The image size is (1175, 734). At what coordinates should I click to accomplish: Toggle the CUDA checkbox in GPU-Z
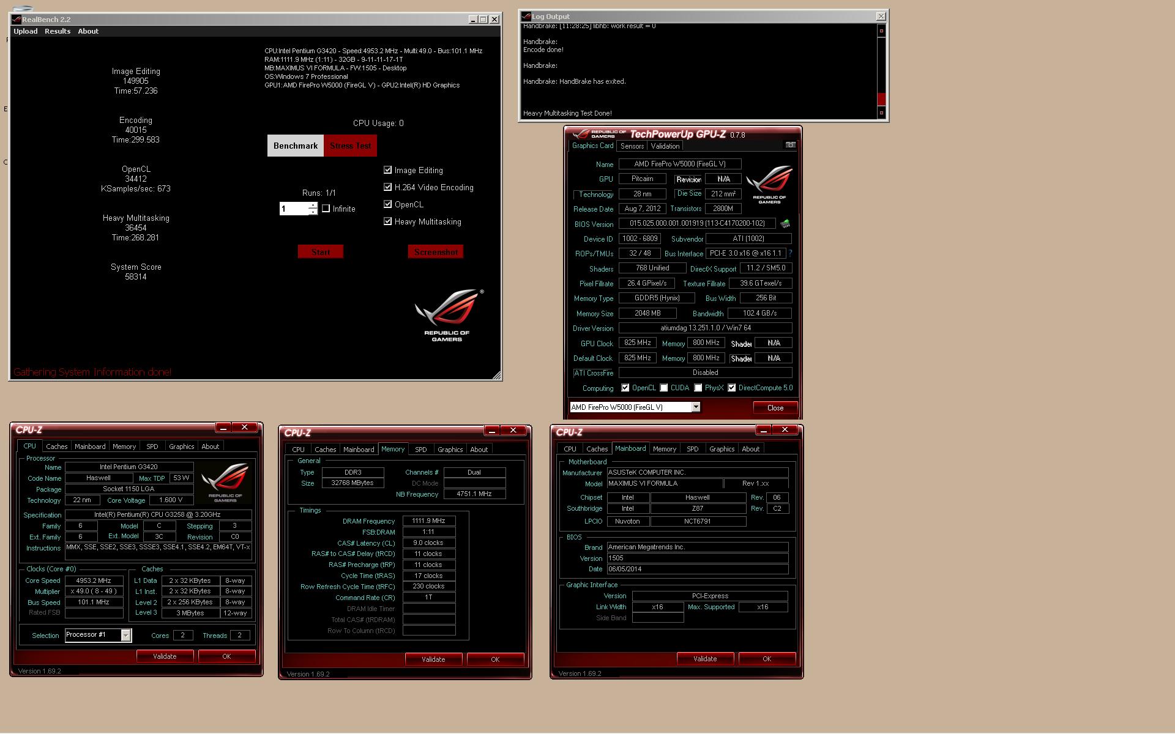pos(664,388)
